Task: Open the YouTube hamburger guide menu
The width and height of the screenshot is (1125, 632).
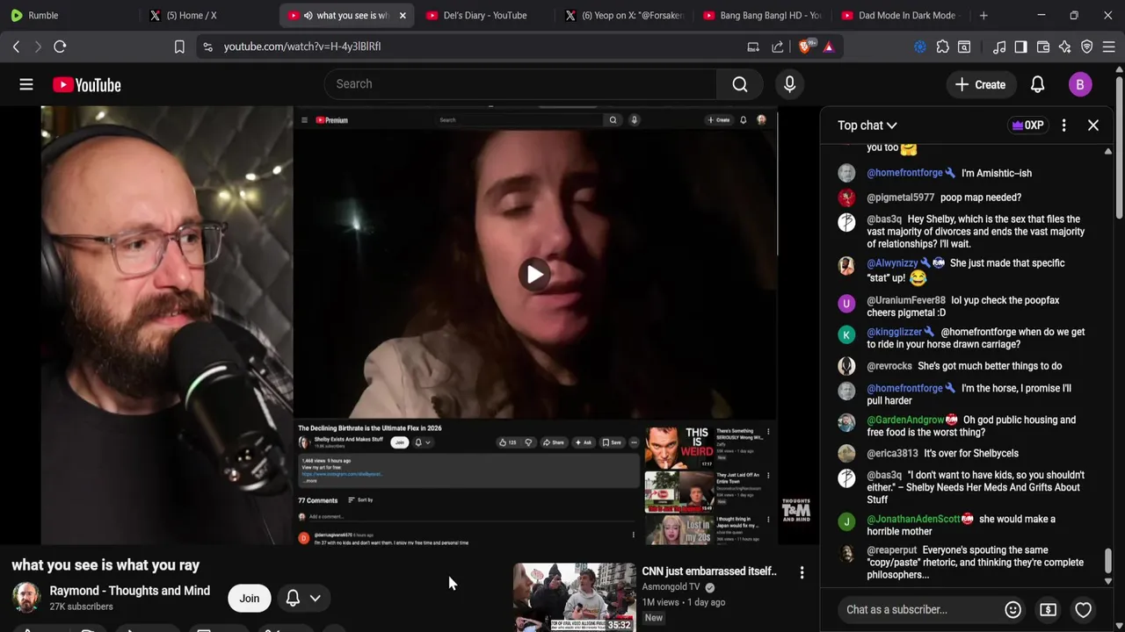Action: [x=26, y=84]
